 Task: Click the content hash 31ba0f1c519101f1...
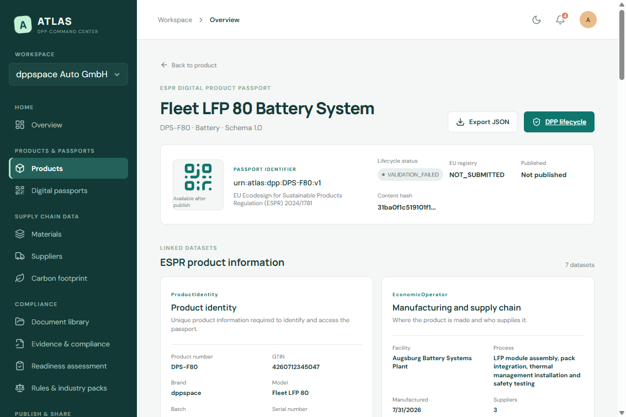coord(406,207)
